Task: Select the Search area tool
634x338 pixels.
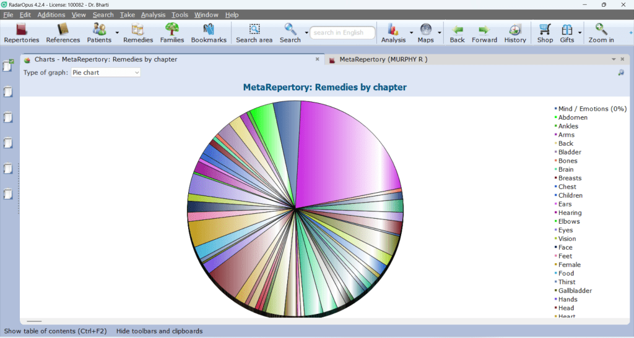Action: pos(254,33)
